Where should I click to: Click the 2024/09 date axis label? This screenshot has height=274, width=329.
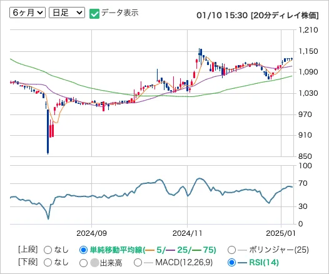tap(91, 233)
